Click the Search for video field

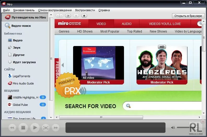click(x=162, y=106)
